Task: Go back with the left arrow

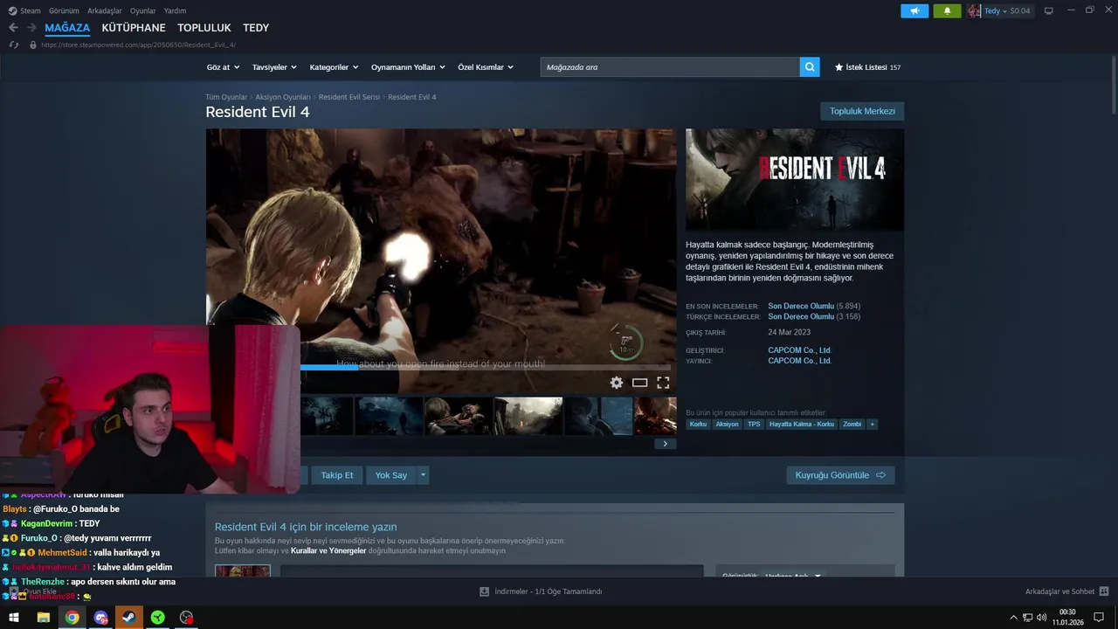Action: click(13, 28)
